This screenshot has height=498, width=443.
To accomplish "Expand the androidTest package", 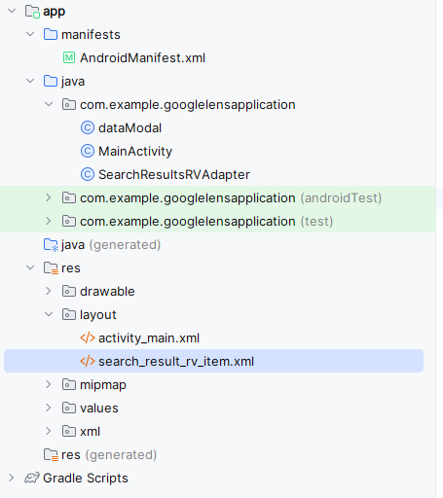I will click(x=49, y=197).
